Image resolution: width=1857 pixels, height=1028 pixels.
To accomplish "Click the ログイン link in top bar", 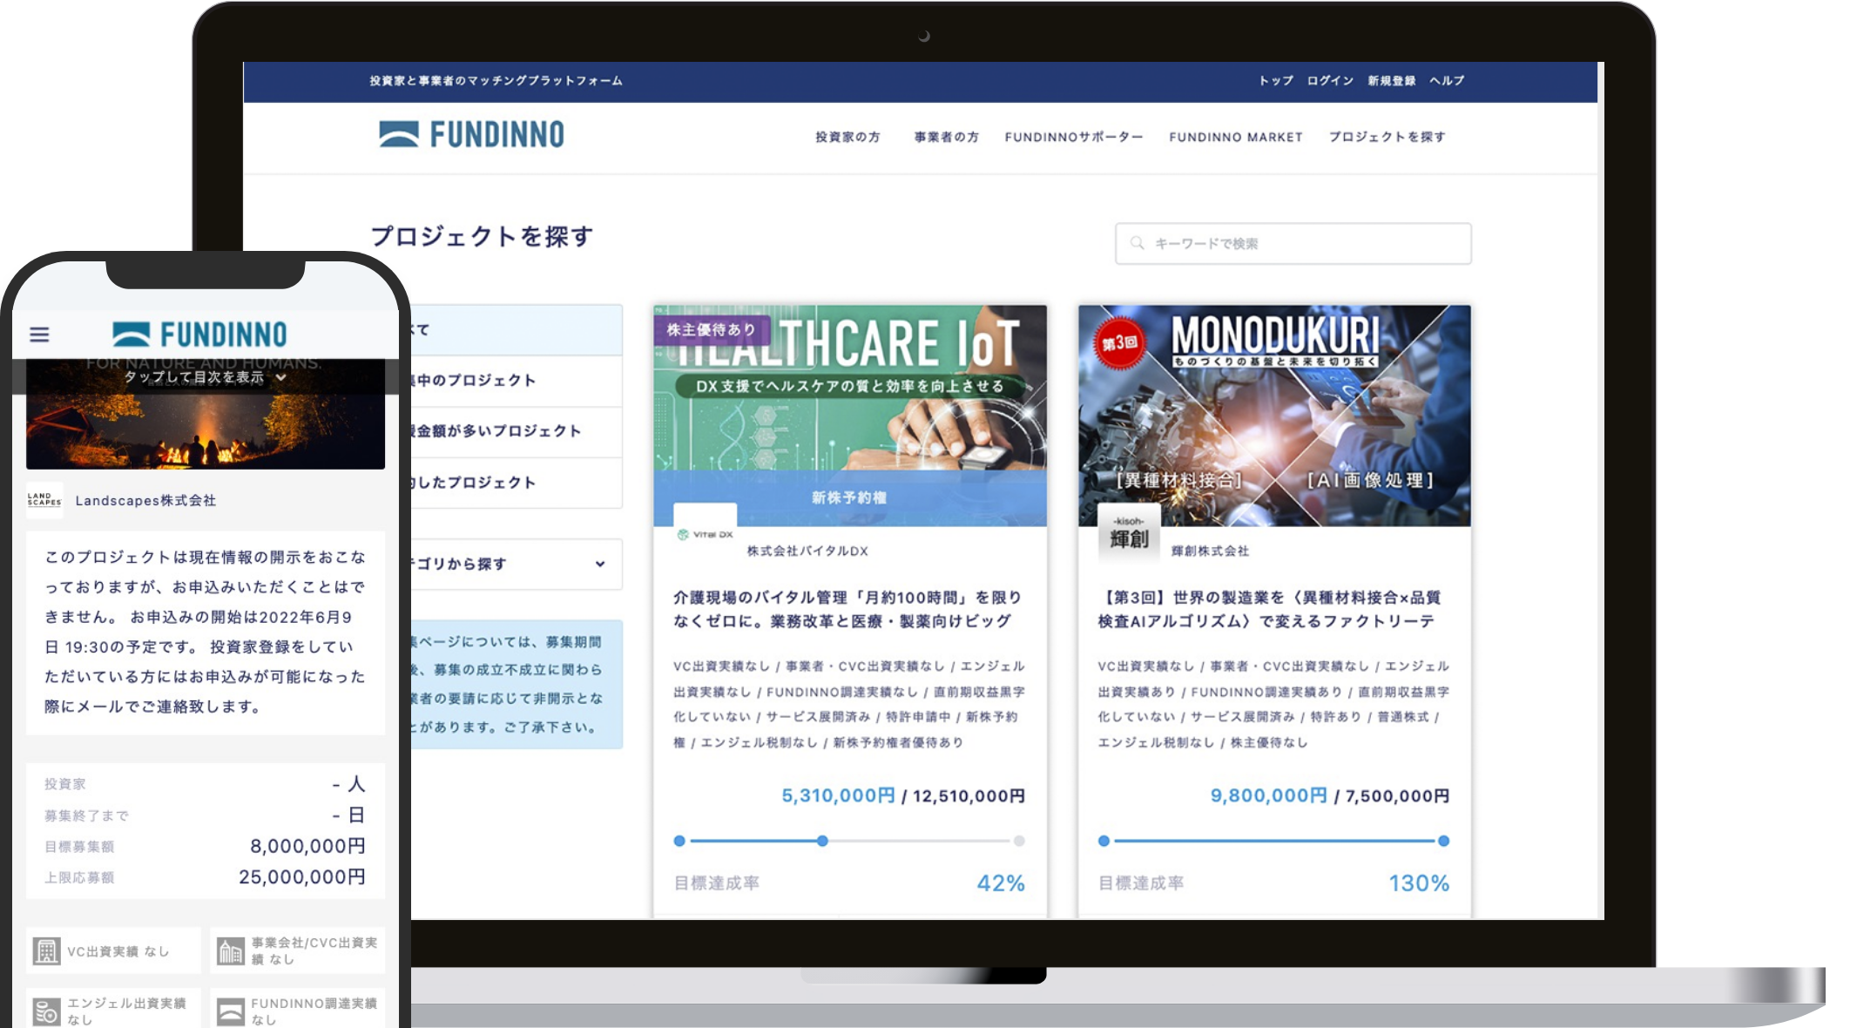I will 1329,80.
